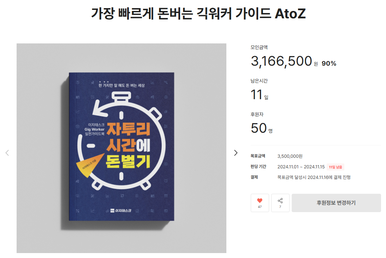Click the 11일 남음 badge
Viewport: 386px width, 258px height.
(335, 167)
